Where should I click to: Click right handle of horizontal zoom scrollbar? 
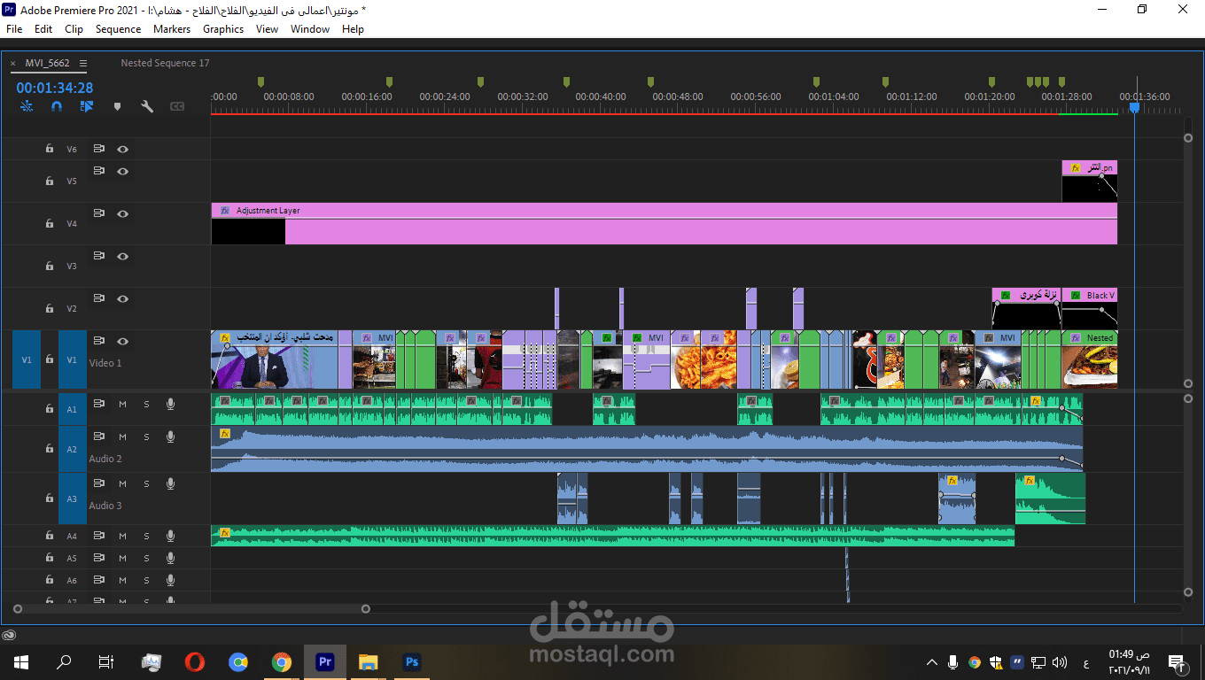pos(366,609)
